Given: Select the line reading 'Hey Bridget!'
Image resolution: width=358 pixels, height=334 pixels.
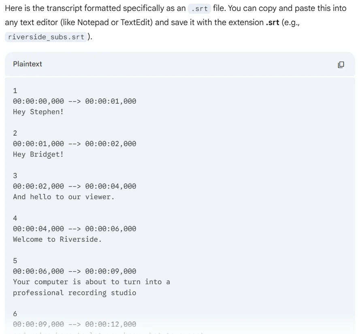Looking at the screenshot, I should [38, 154].
